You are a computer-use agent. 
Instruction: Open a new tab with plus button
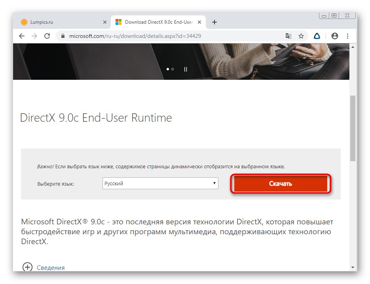pyautogui.click(x=214, y=22)
